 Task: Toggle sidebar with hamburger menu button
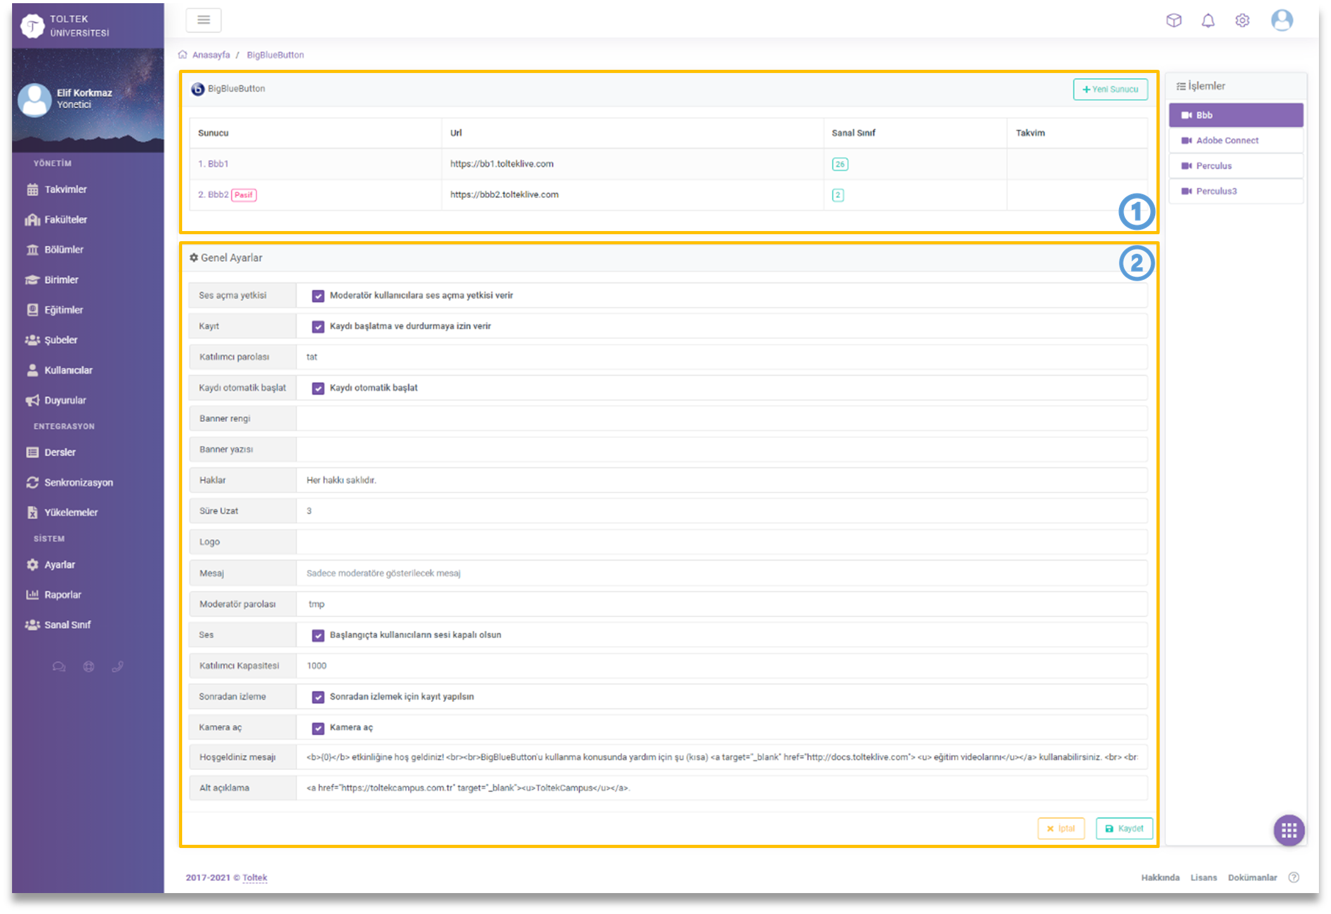click(x=203, y=20)
